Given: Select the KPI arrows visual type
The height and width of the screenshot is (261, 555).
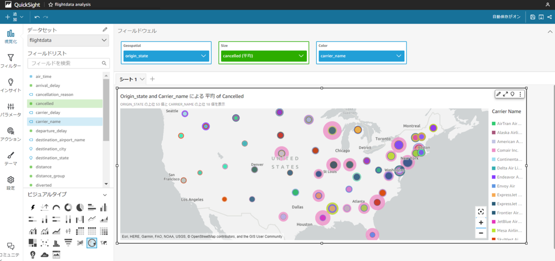Looking at the screenshot, I should tap(45, 207).
